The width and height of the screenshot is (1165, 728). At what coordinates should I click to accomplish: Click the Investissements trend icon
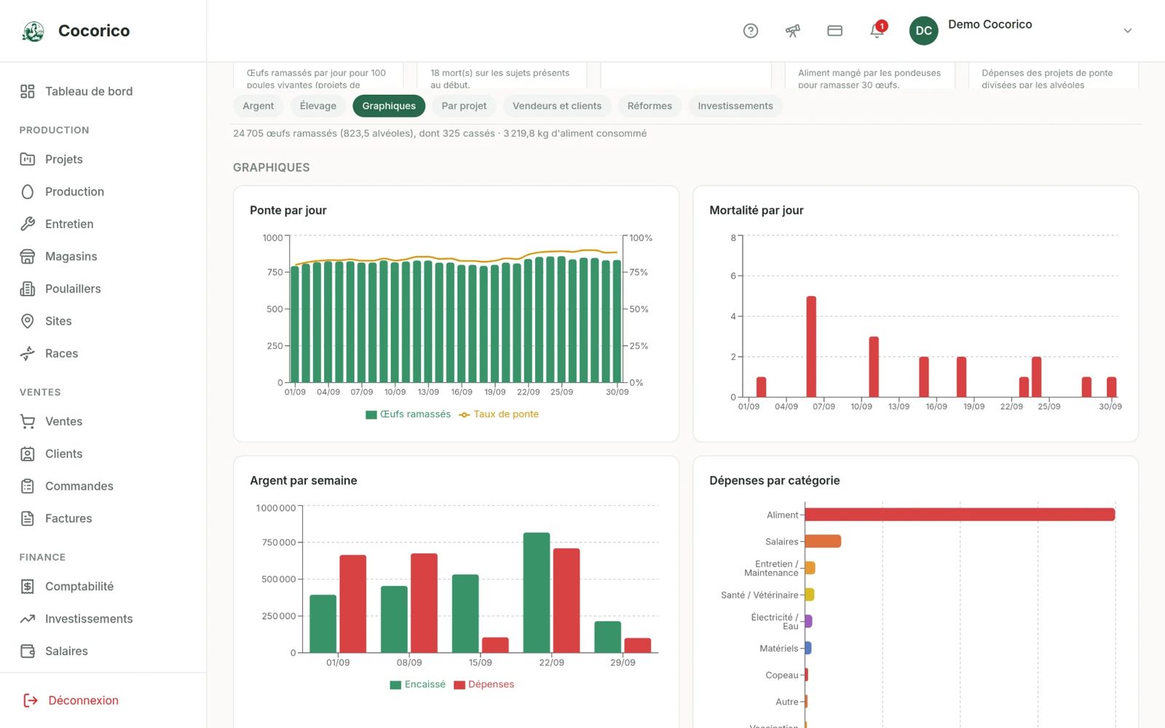click(x=28, y=619)
